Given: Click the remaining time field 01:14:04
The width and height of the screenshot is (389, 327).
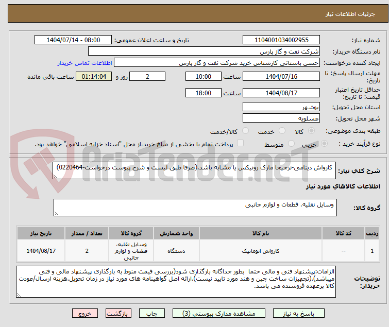Looking at the screenshot, I should pos(94,76).
